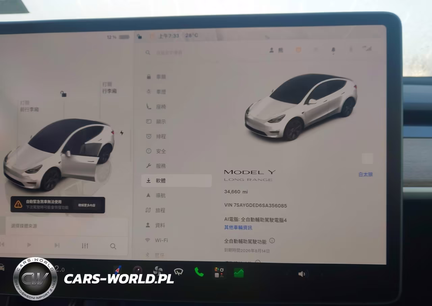Open the 排程 schedule menu
The height and width of the screenshot is (306, 432).
pos(156,136)
